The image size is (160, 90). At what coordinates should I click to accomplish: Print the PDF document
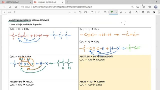[x=143, y=12]
